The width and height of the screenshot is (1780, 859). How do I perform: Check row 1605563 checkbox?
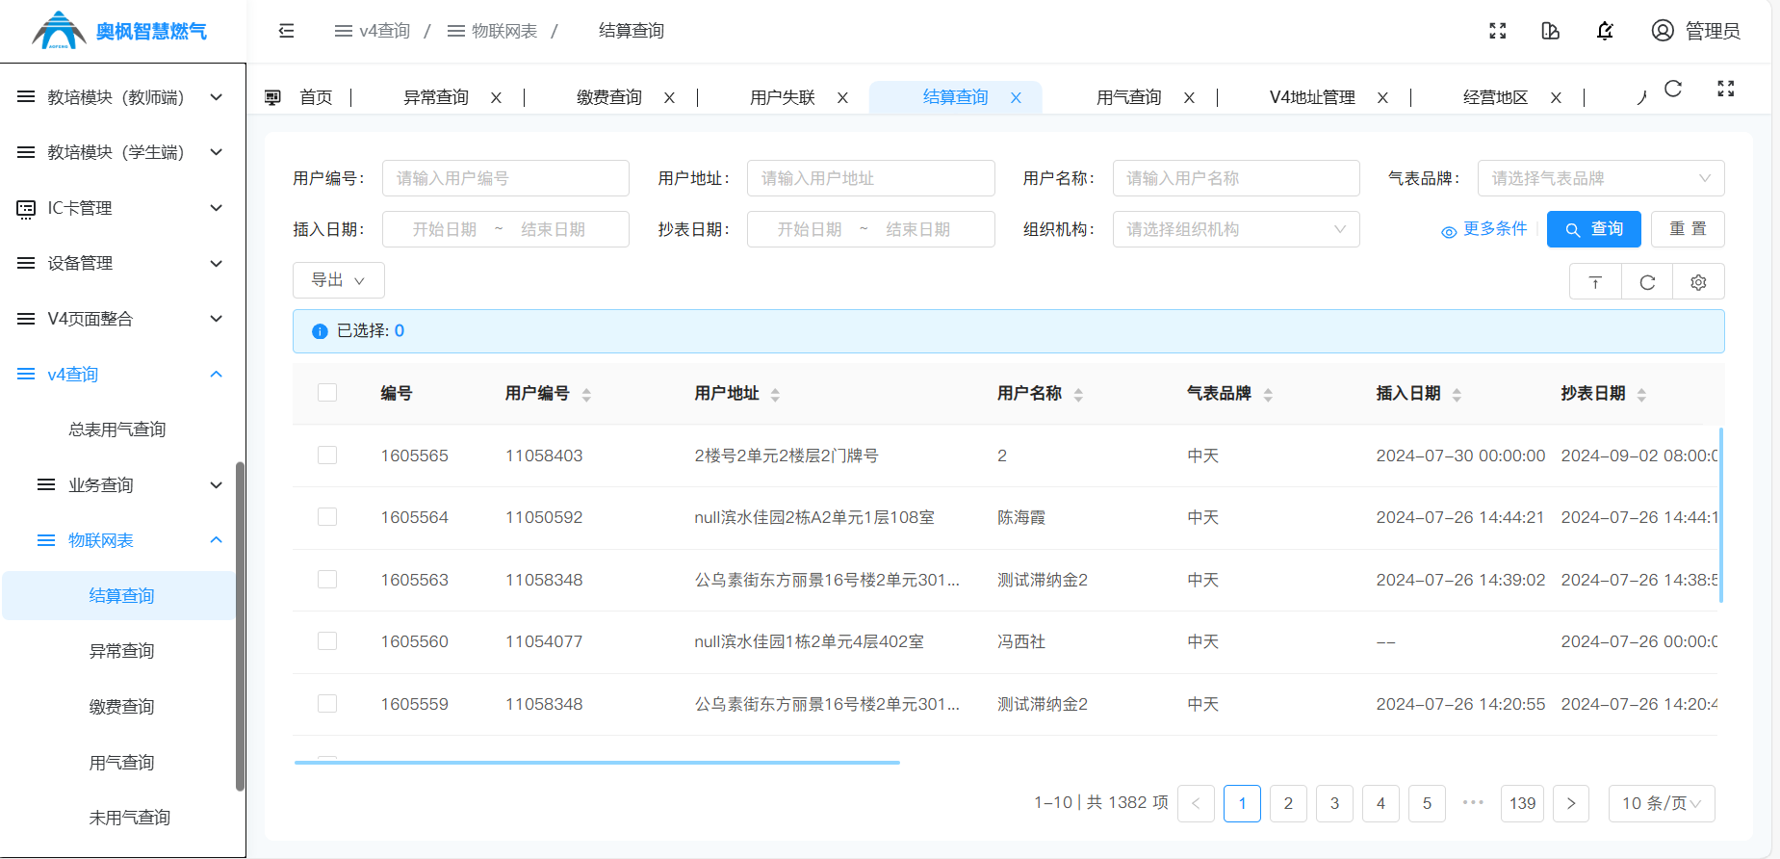327,580
